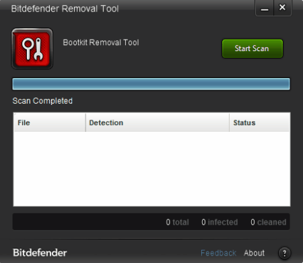Click the '0 infected' counter

pos(220,222)
